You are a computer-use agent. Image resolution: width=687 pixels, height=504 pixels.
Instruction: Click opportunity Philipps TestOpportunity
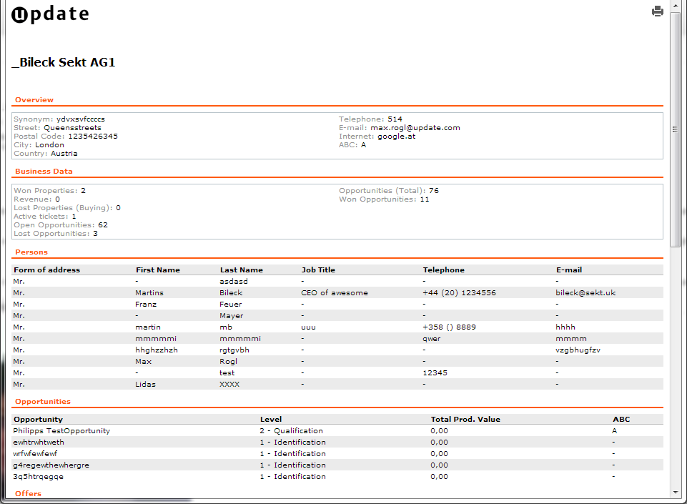61,431
